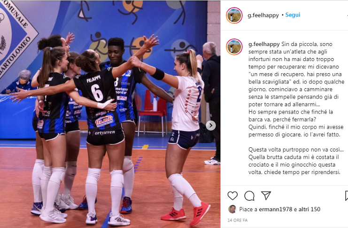
Task: Like the post with the heart icon
Action: pos(232,196)
